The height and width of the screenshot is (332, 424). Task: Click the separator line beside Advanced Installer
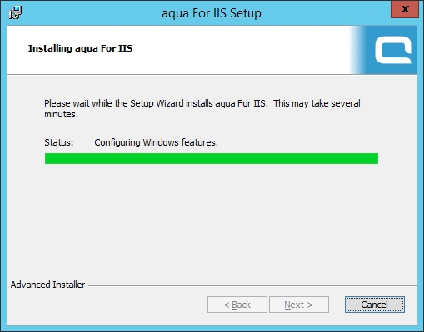point(252,285)
